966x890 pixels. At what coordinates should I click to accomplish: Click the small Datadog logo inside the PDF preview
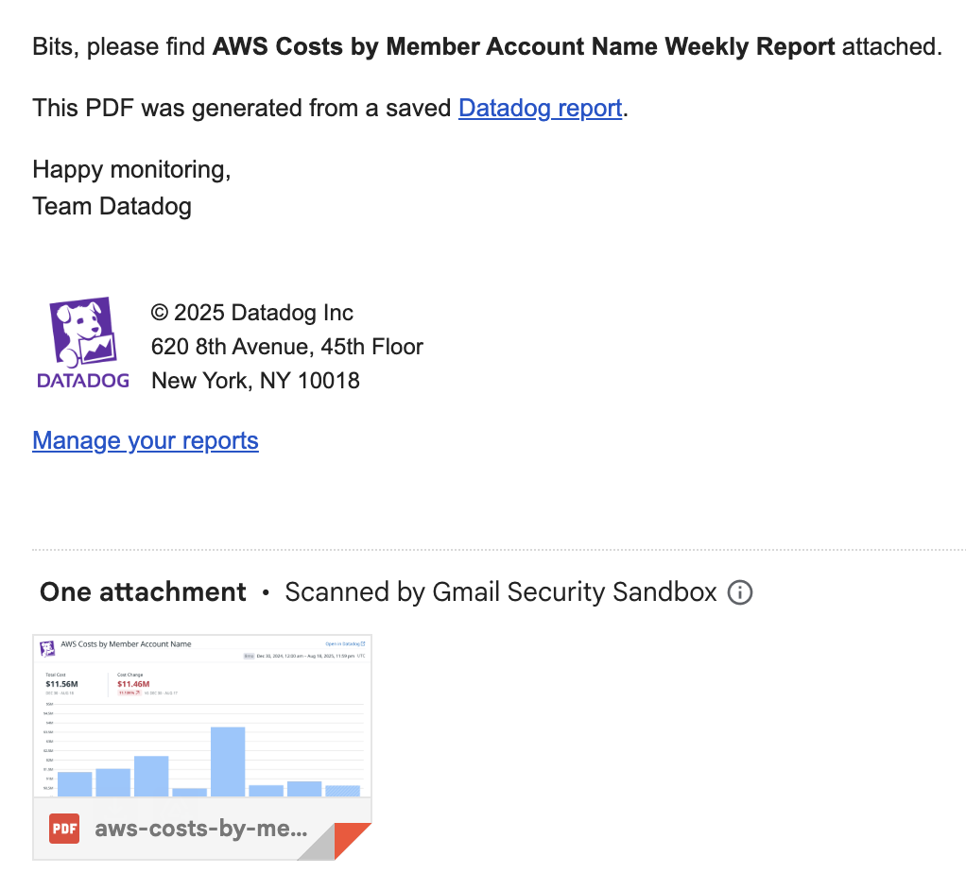47,648
